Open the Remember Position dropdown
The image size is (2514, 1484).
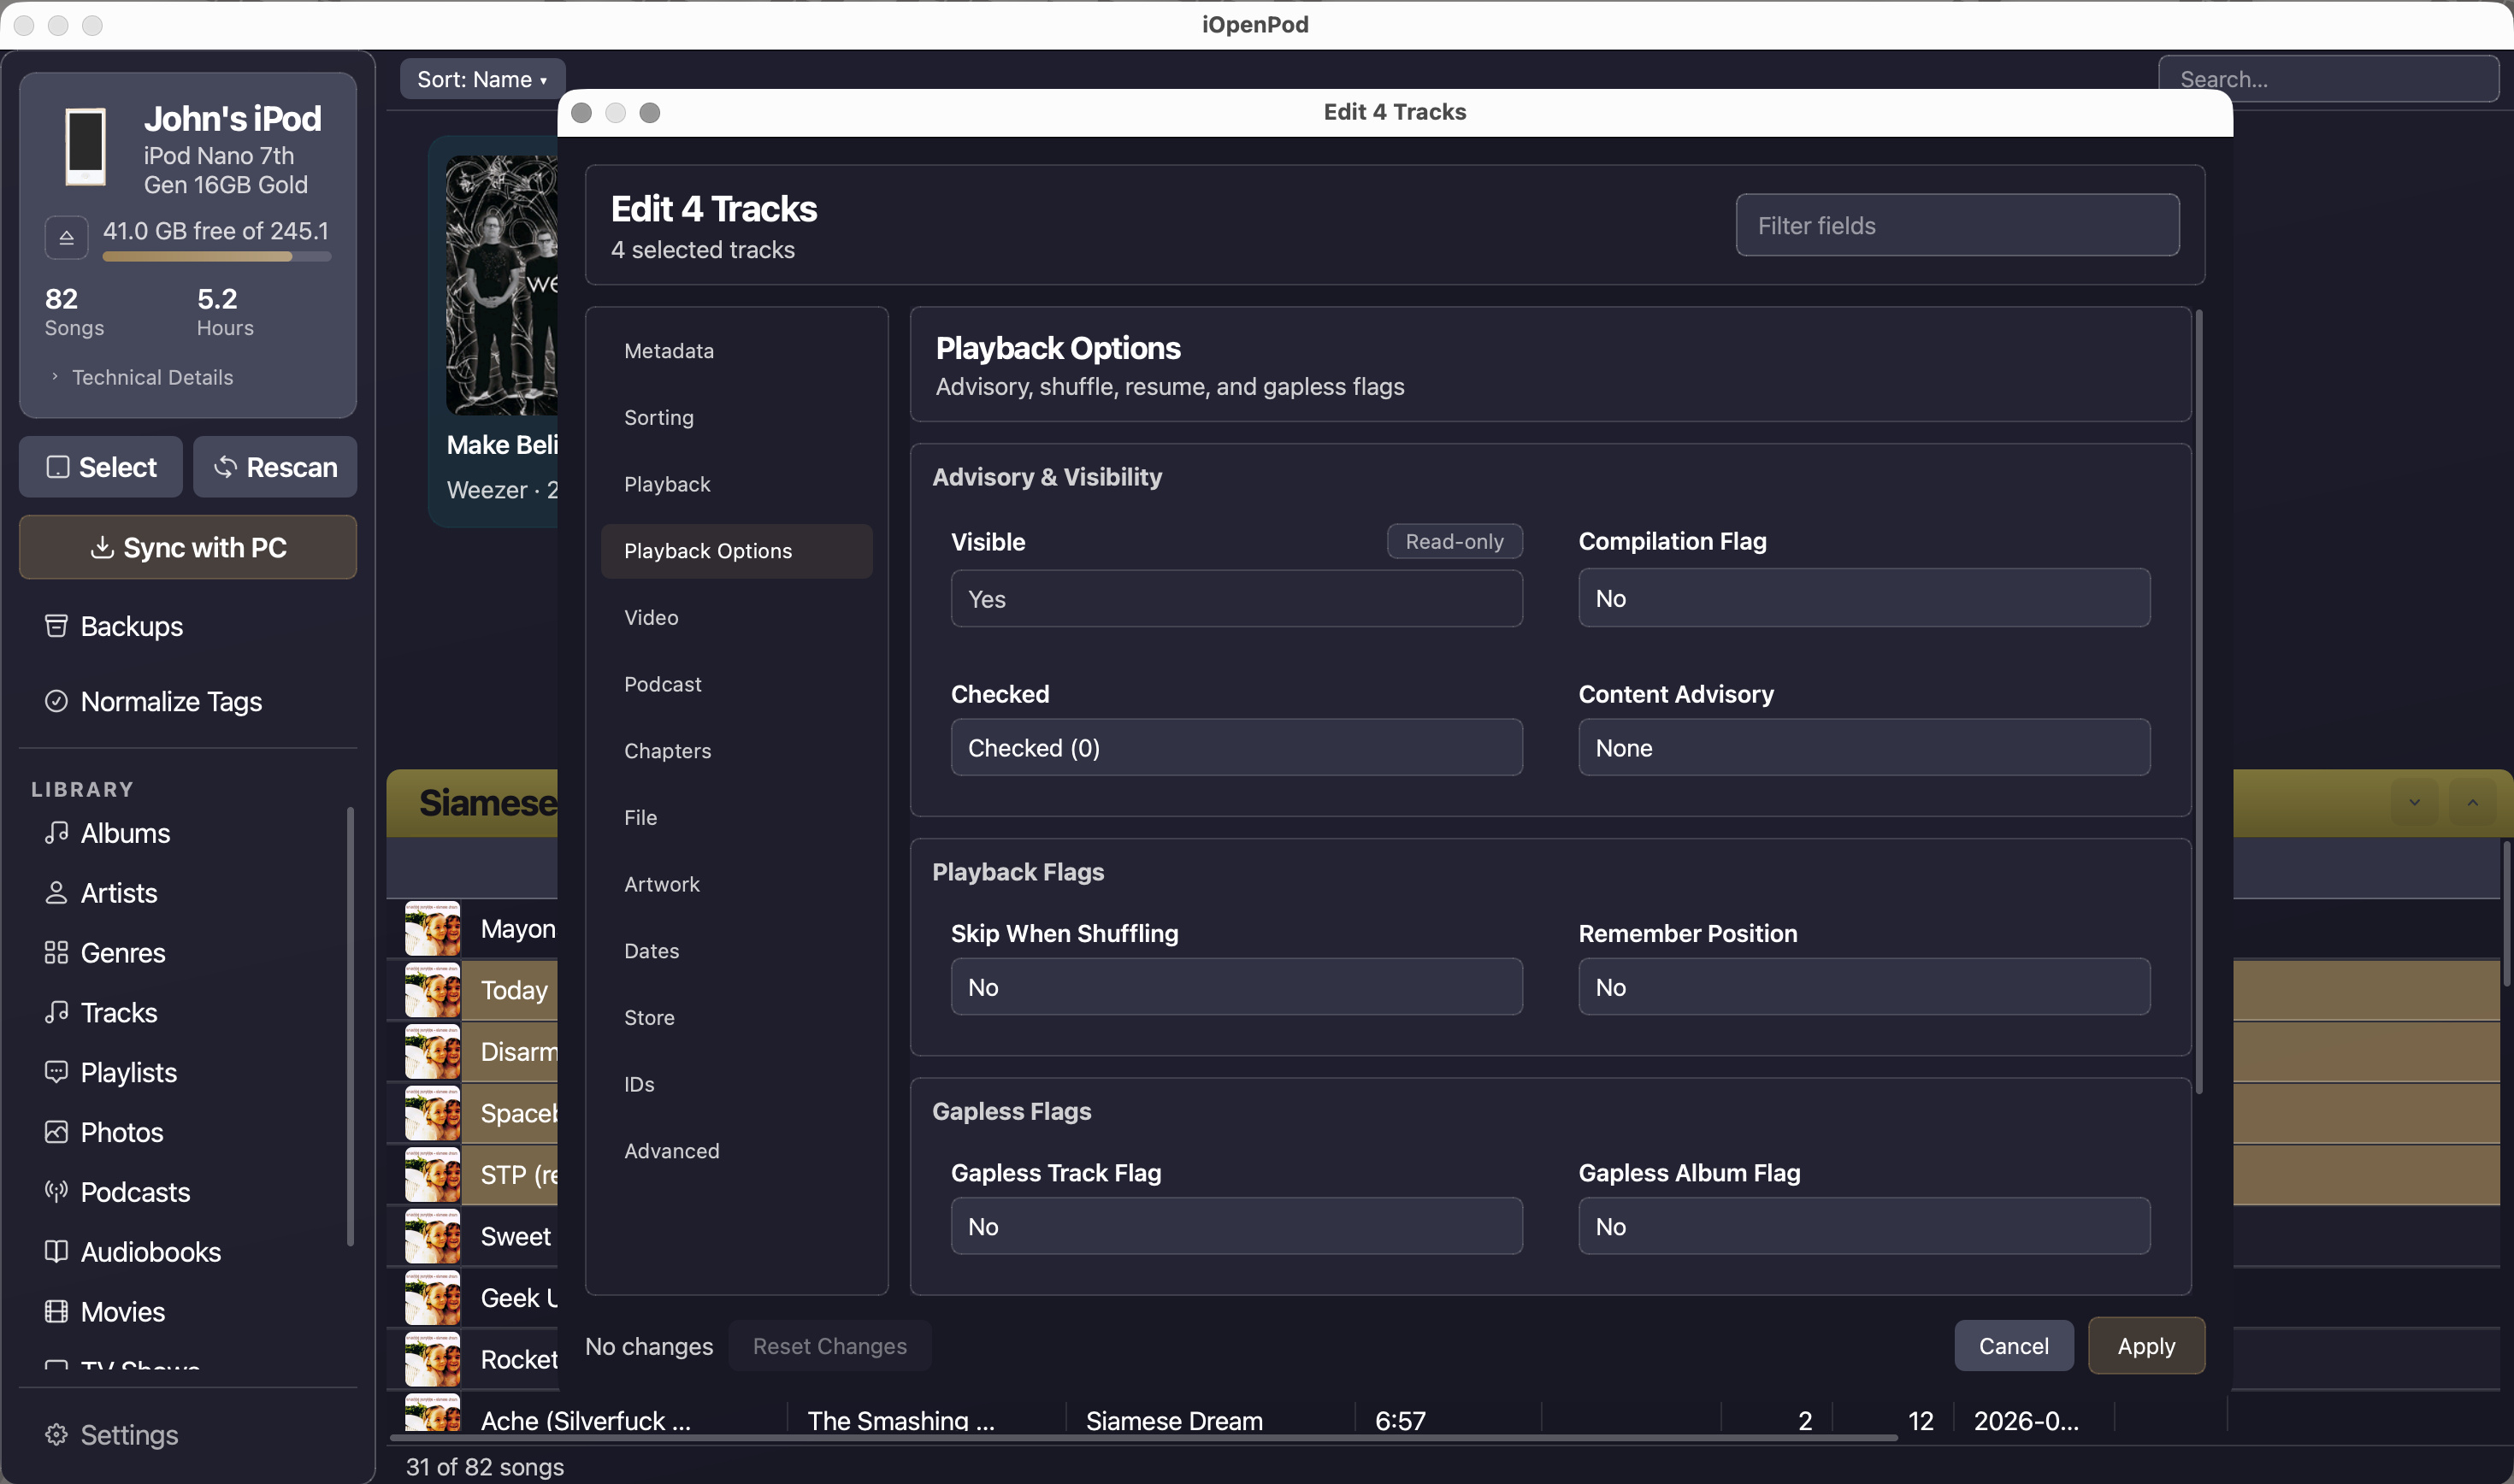click(1864, 987)
